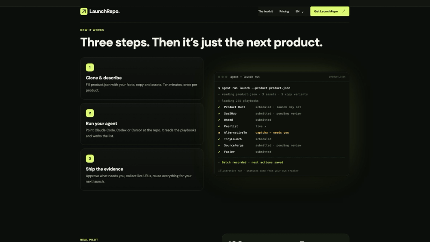
Task: Click the REAL PILOT section label
Action: pos(89,240)
